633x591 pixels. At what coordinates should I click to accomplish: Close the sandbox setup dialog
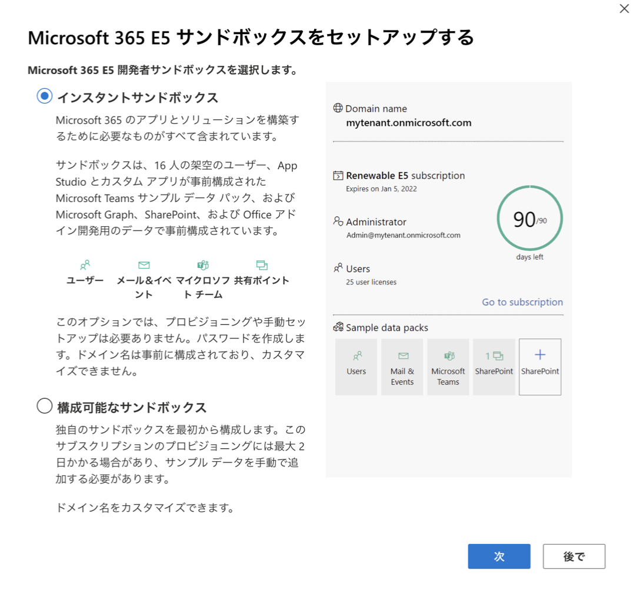click(x=624, y=8)
